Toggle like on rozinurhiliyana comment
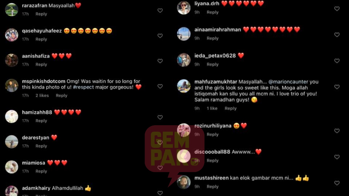Screen dimensions: 349x196 click(337, 131)
